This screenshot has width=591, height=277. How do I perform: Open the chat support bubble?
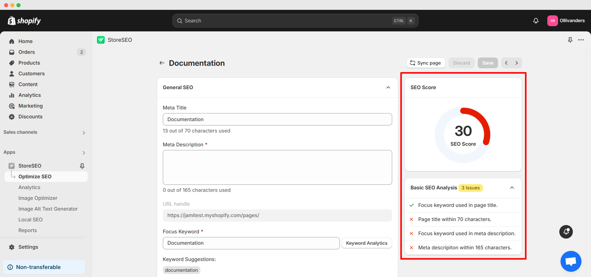571,261
